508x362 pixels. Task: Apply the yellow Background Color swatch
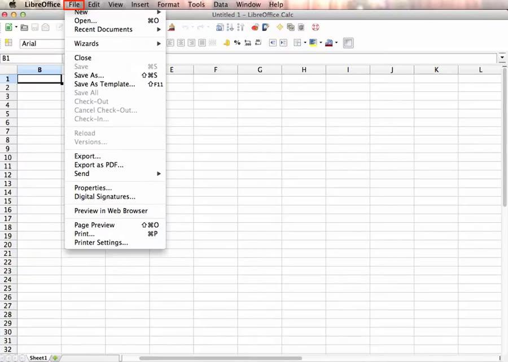[x=313, y=43]
